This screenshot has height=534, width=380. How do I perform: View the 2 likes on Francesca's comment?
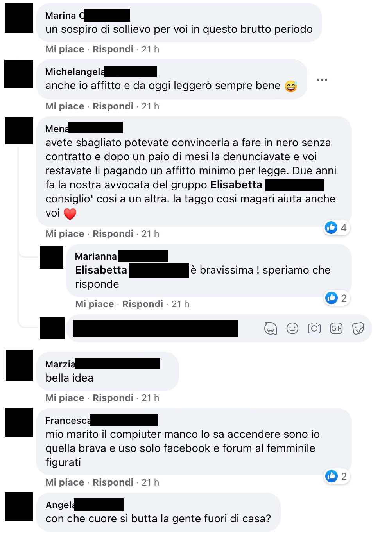[x=337, y=476]
